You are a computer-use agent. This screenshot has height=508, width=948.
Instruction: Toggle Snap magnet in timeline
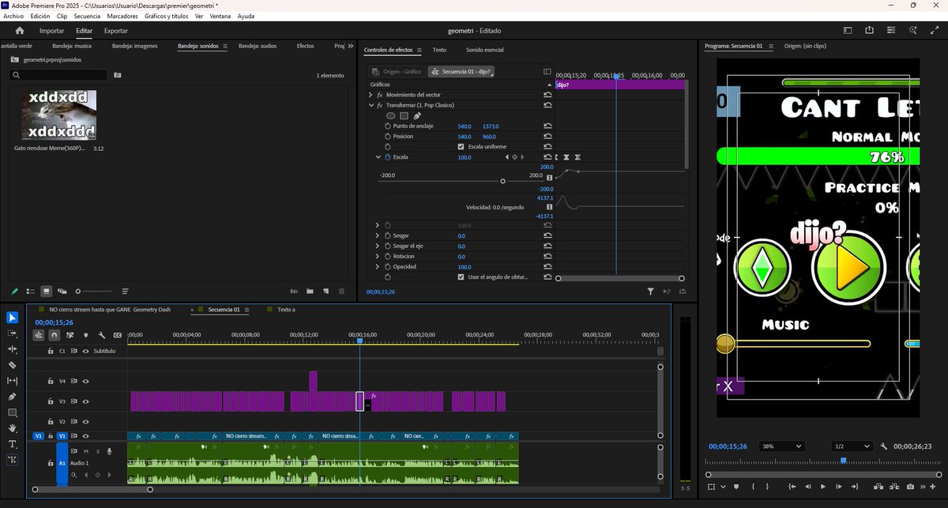(54, 335)
